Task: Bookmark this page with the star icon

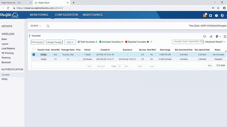Action: (x=218, y=8)
